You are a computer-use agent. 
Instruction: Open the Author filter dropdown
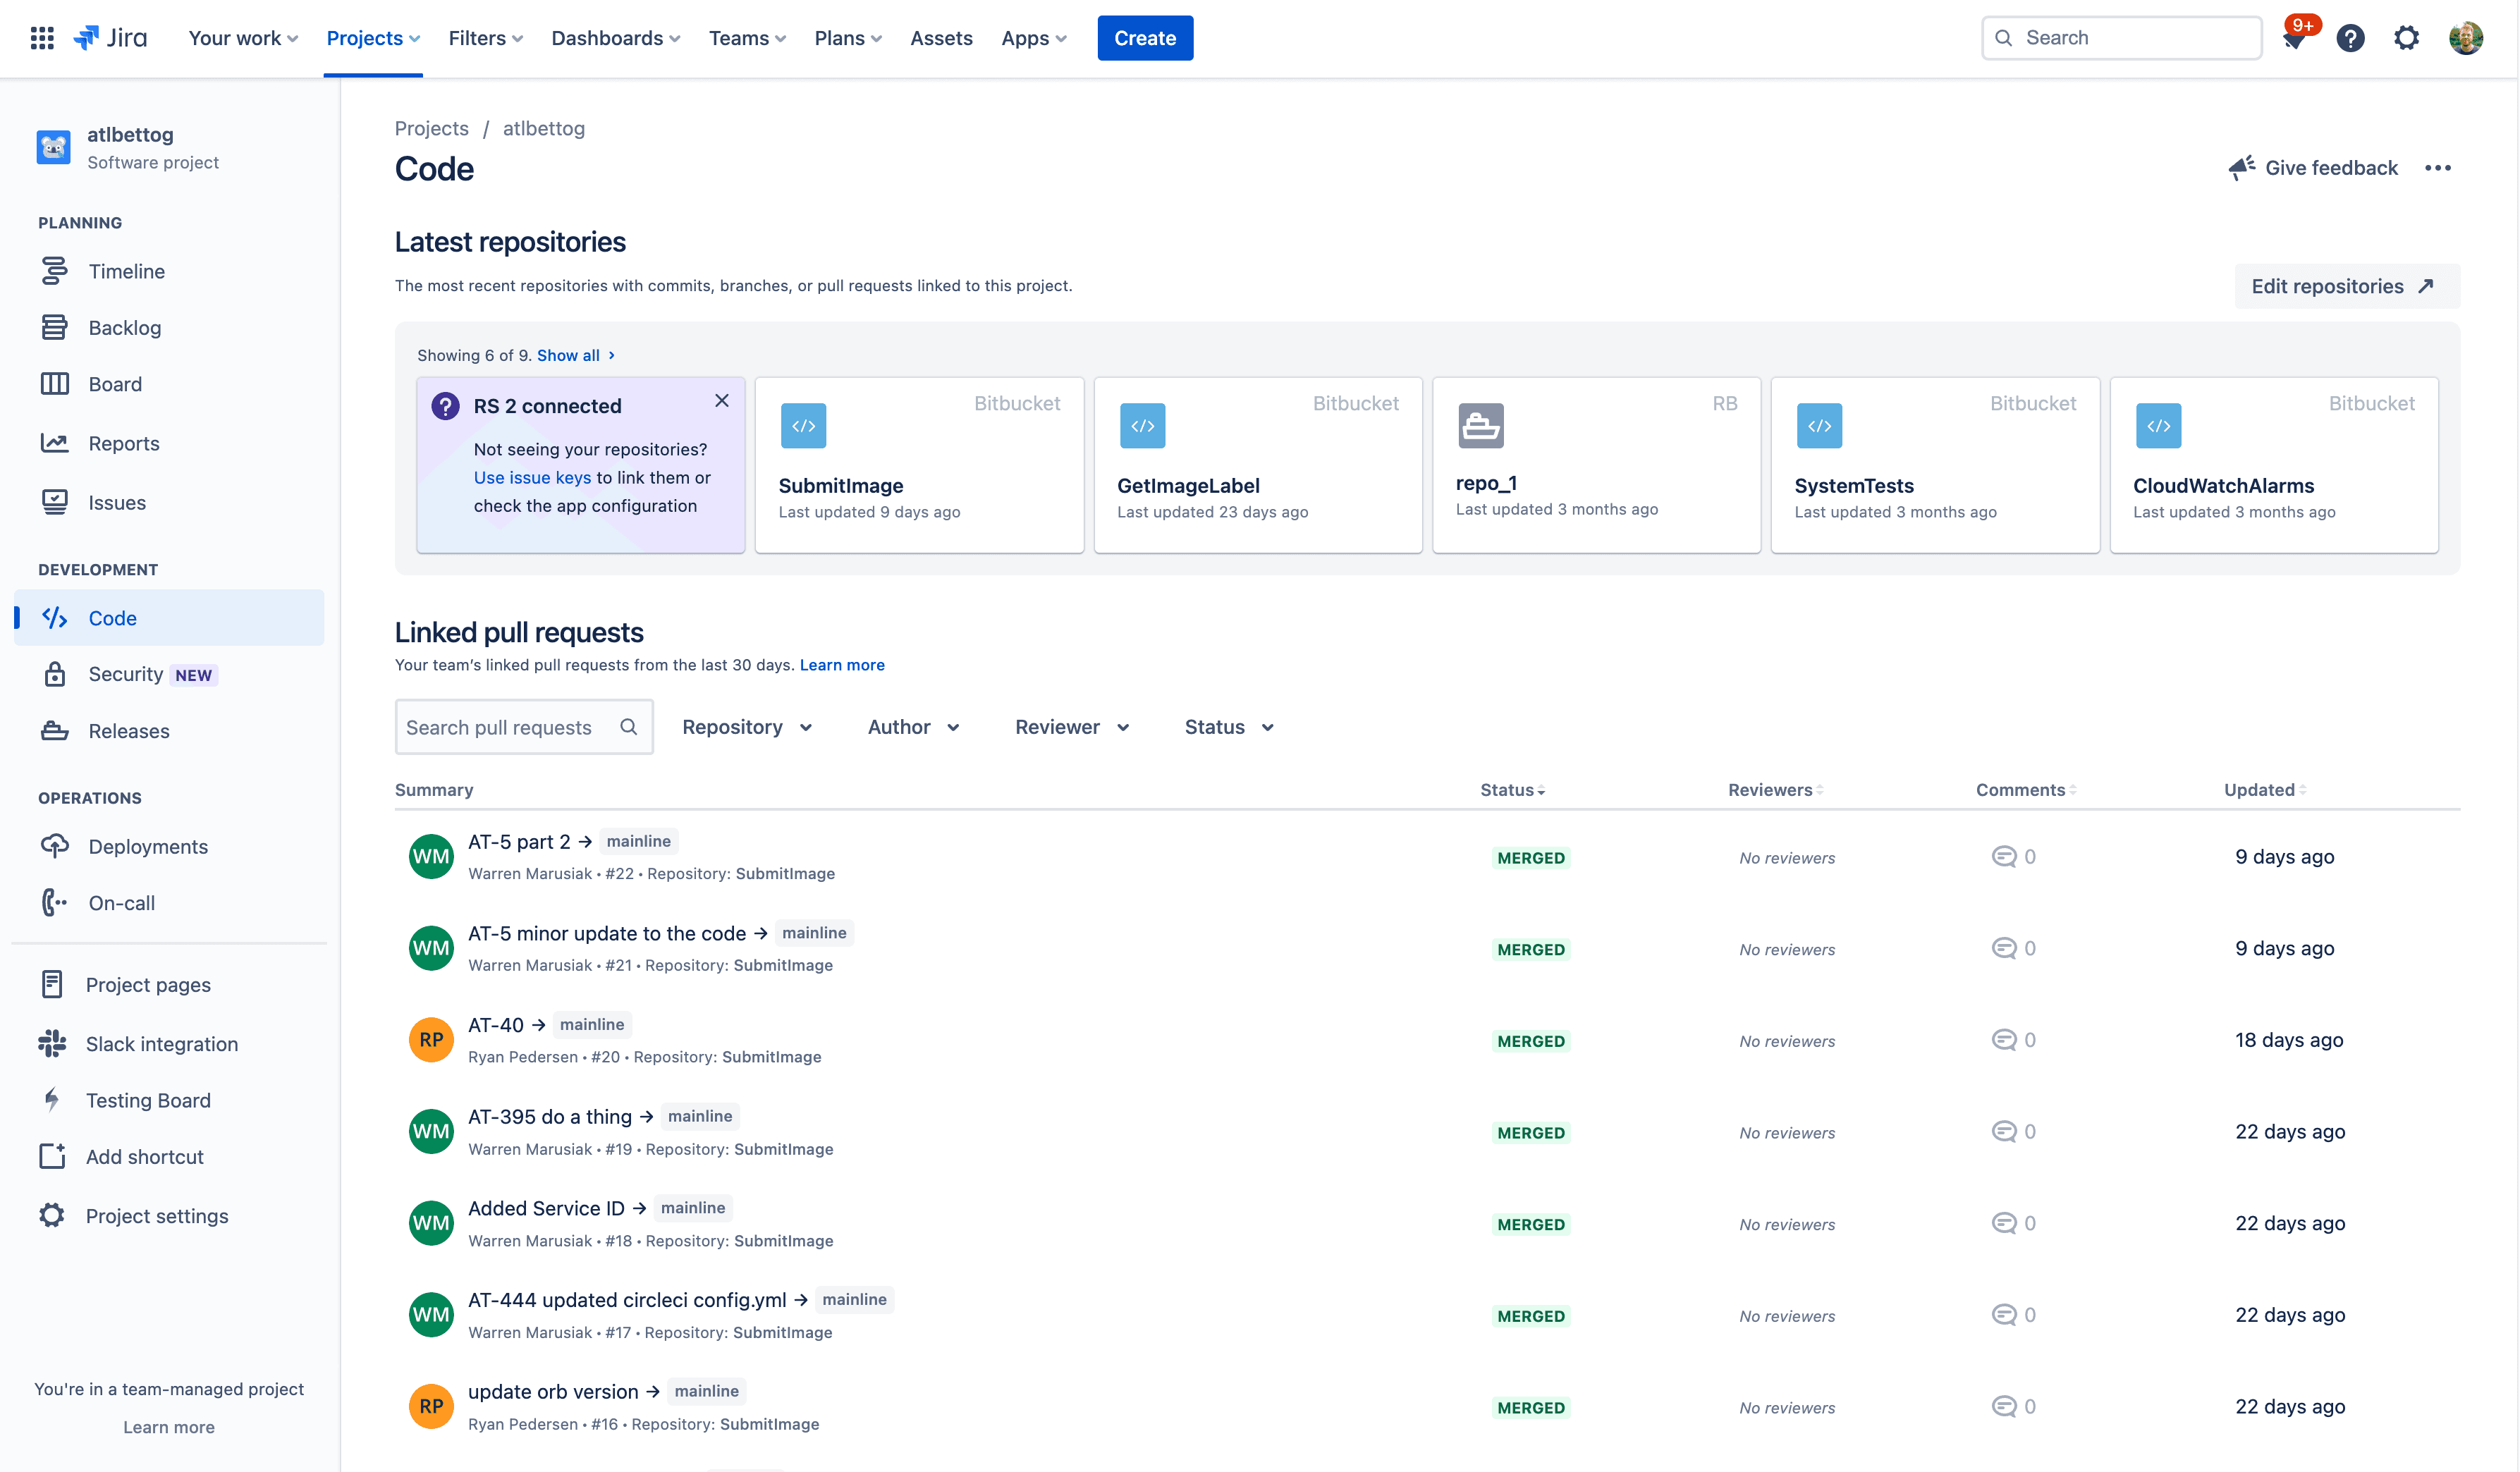coord(912,727)
